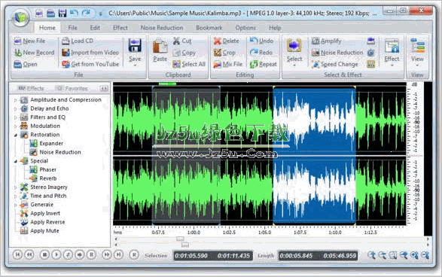Image resolution: width=442 pixels, height=277 pixels.
Task: Expand the Generate node
Action: click(16, 205)
